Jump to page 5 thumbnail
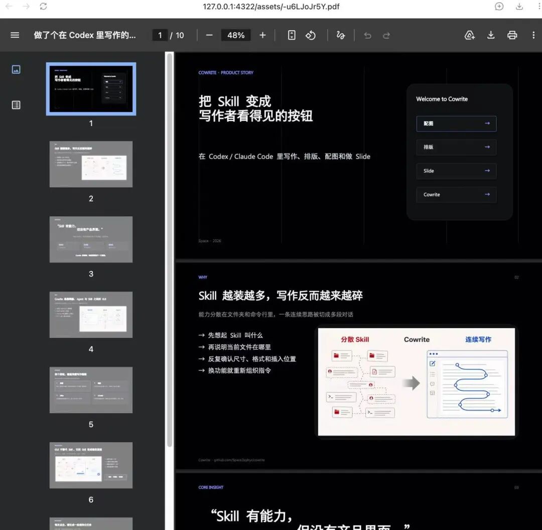The width and height of the screenshot is (542, 530). (x=91, y=390)
